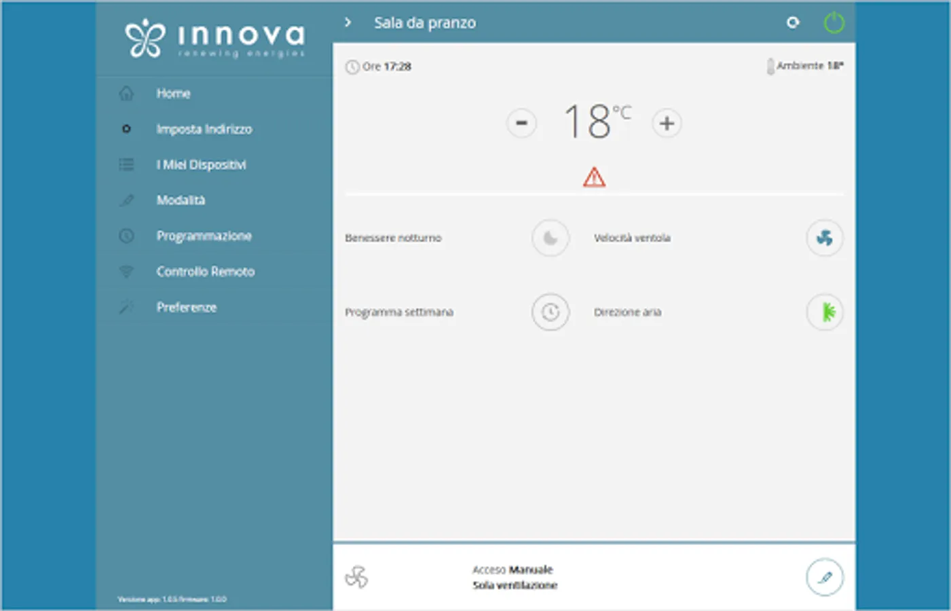Toggle the green power button

834,22
